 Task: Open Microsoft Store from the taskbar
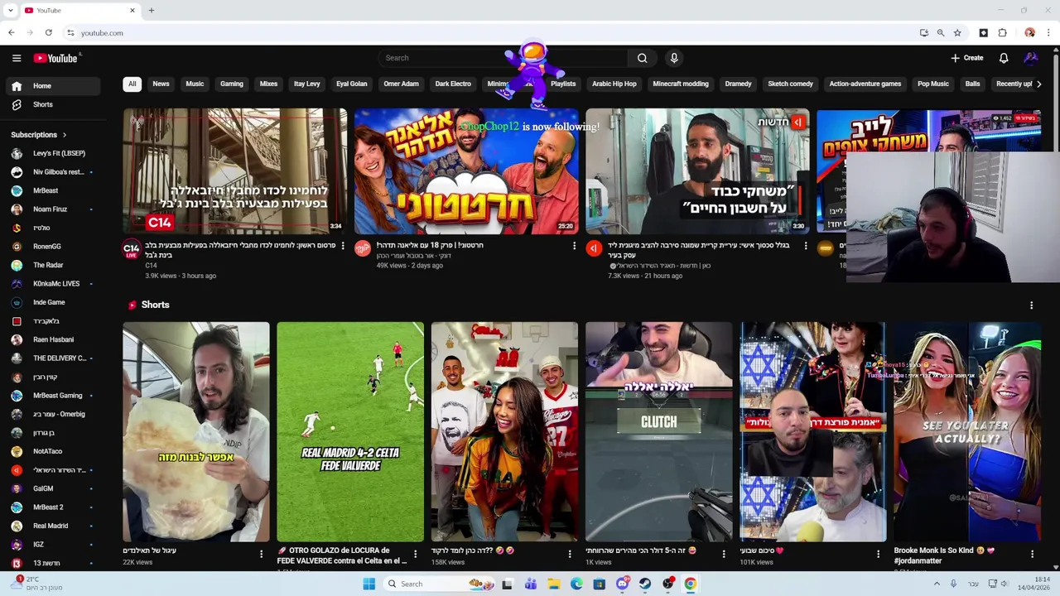pyautogui.click(x=600, y=584)
